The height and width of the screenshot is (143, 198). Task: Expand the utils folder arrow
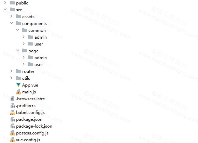tap(11, 78)
